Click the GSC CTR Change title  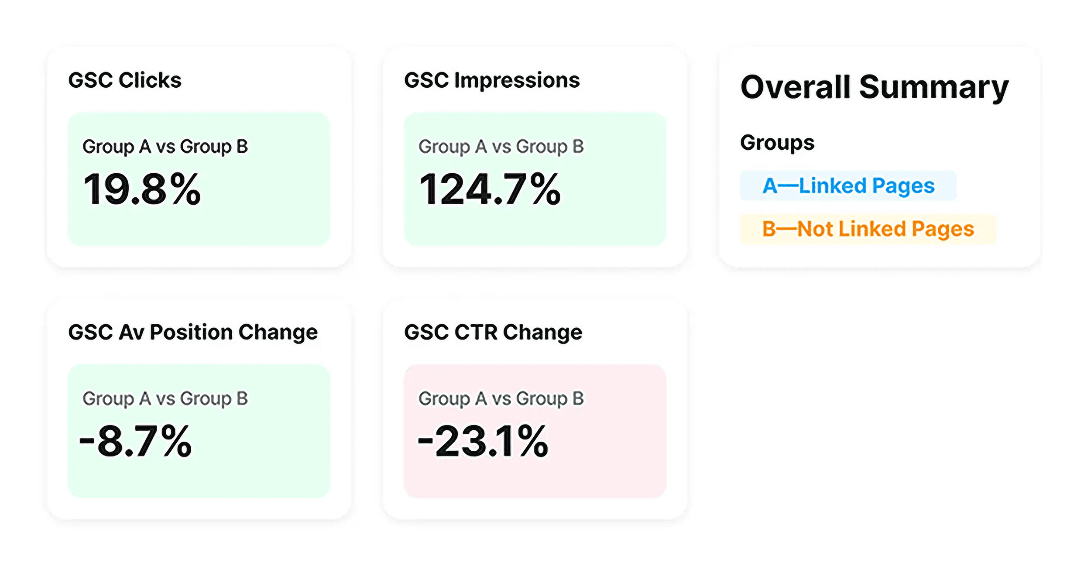[x=493, y=333]
